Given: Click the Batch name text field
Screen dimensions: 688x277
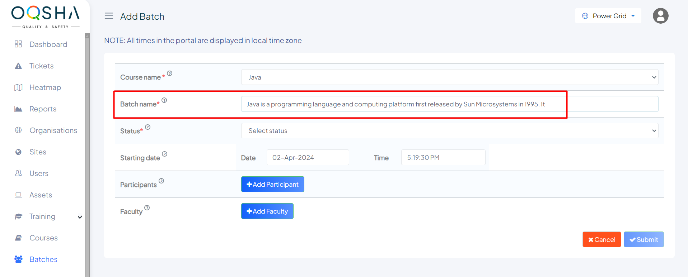Looking at the screenshot, I should 449,104.
